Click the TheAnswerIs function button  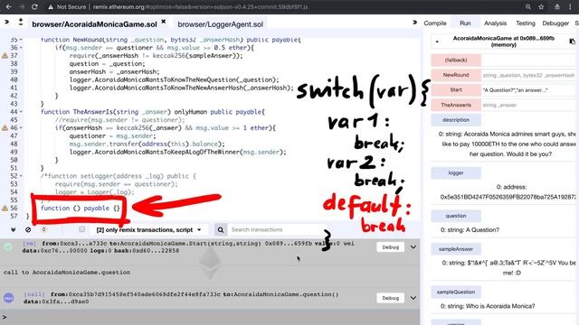[x=456, y=105]
